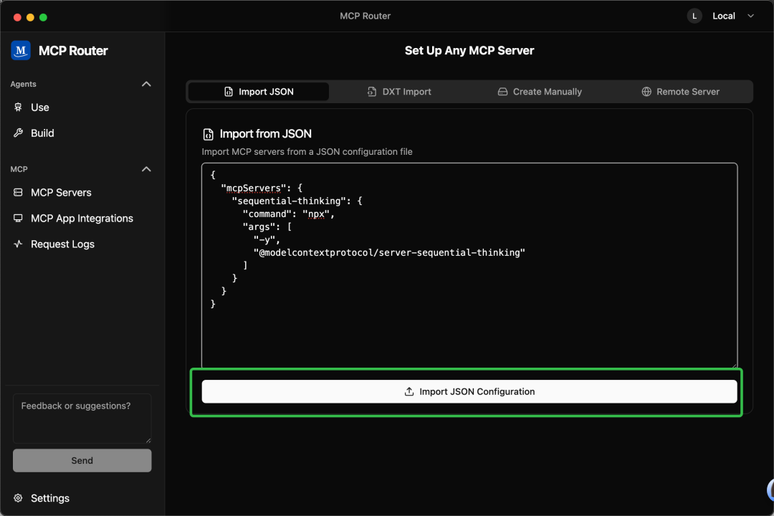Click the upload icon on Import button
774x516 pixels.
click(409, 392)
